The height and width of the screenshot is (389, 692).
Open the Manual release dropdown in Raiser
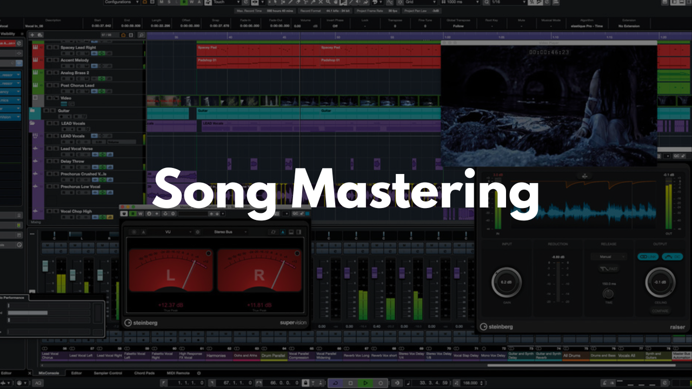tap(609, 257)
